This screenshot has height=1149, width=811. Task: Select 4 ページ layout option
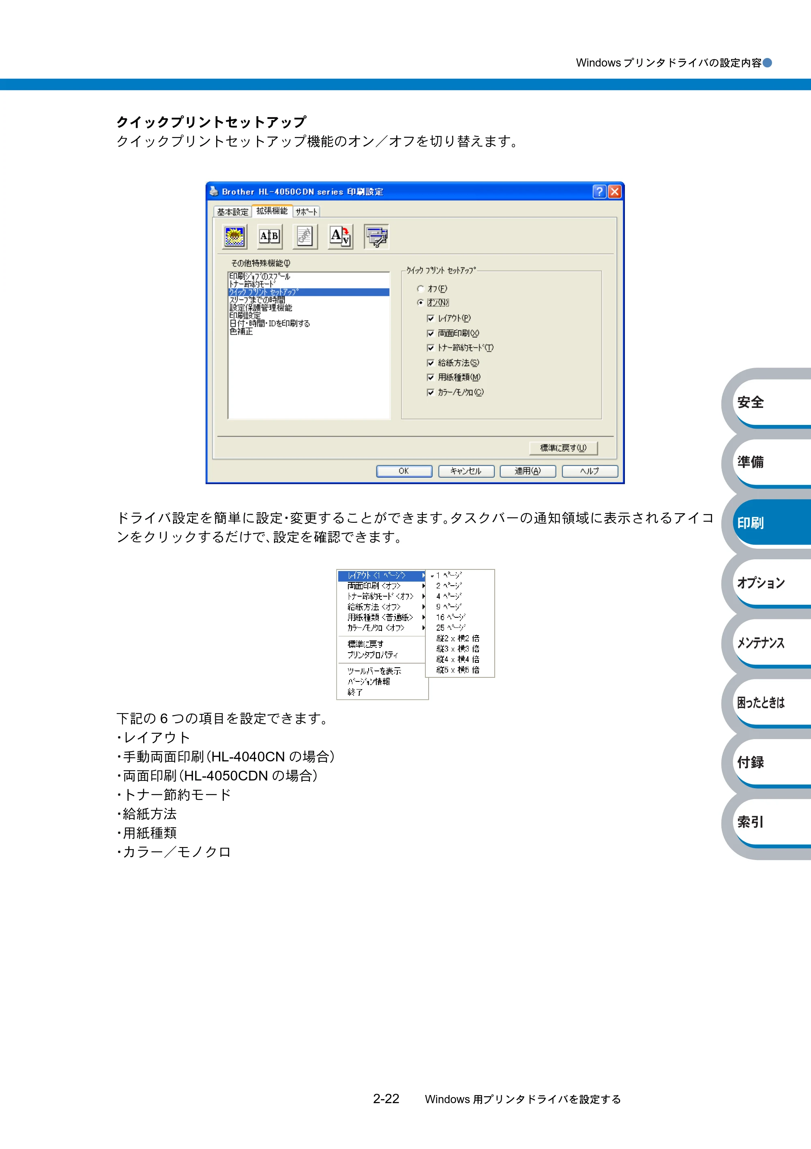tap(460, 597)
